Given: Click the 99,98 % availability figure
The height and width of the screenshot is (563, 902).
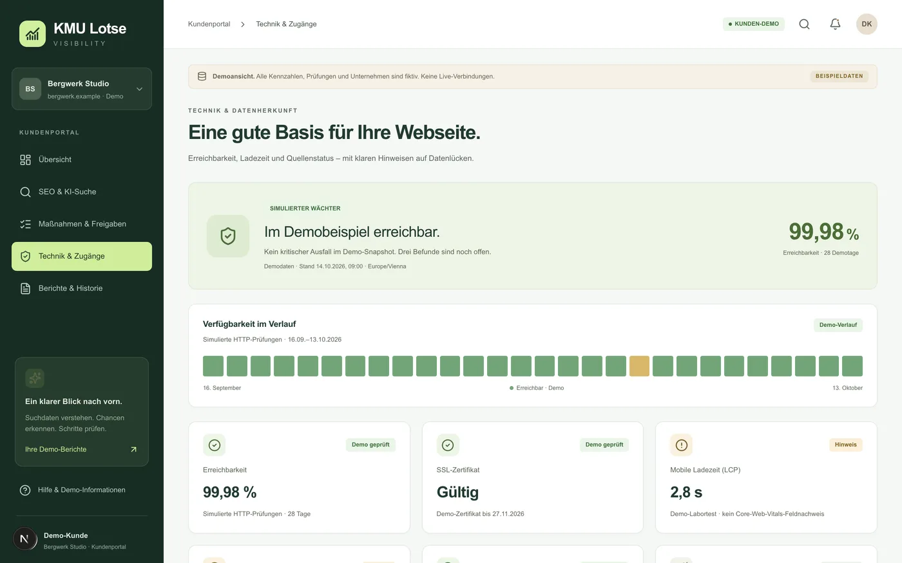Looking at the screenshot, I should (x=824, y=232).
